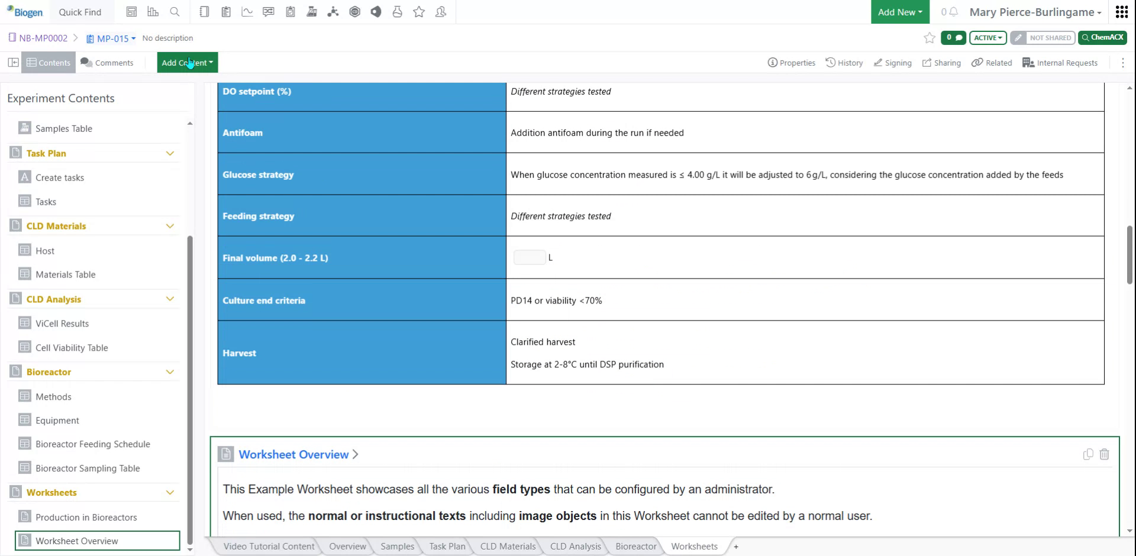Image resolution: width=1136 pixels, height=556 pixels.
Task: Open the Quick Find search icon
Action: pyautogui.click(x=175, y=12)
